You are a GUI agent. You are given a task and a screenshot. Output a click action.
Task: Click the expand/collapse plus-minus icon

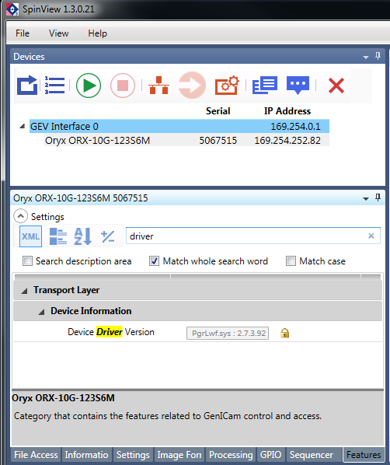point(107,236)
